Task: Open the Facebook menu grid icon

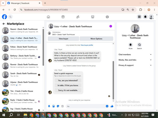Action: point(139,17)
